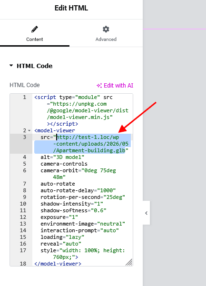206x286 pixels.
Task: Click the HTML Code section heading
Action: click(34, 66)
